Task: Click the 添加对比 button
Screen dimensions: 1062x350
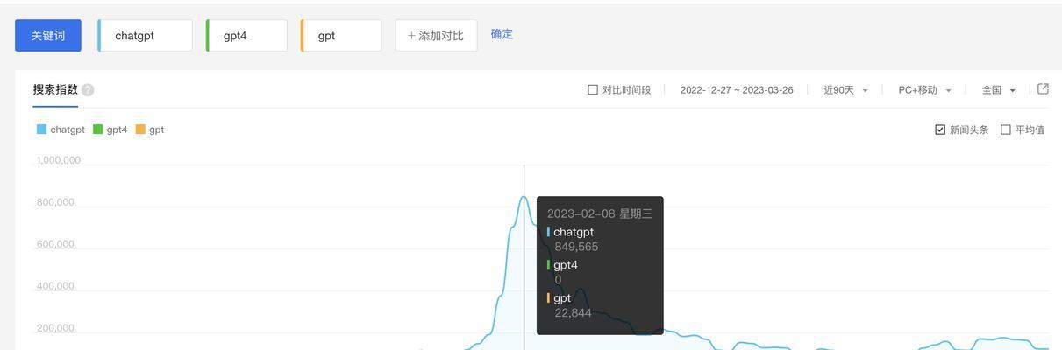Action: point(436,36)
